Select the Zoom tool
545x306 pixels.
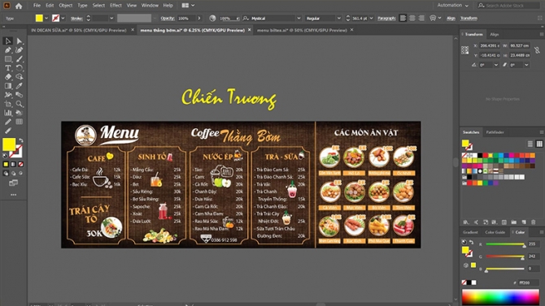coord(20,104)
